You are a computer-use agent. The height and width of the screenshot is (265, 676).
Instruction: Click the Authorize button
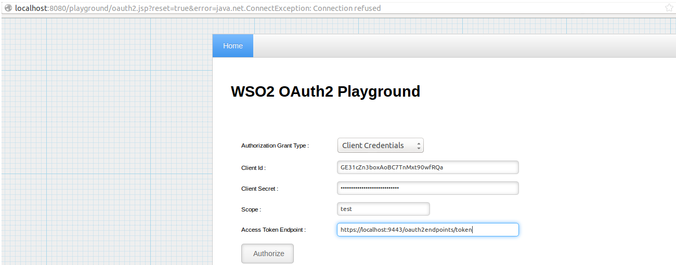tap(268, 254)
